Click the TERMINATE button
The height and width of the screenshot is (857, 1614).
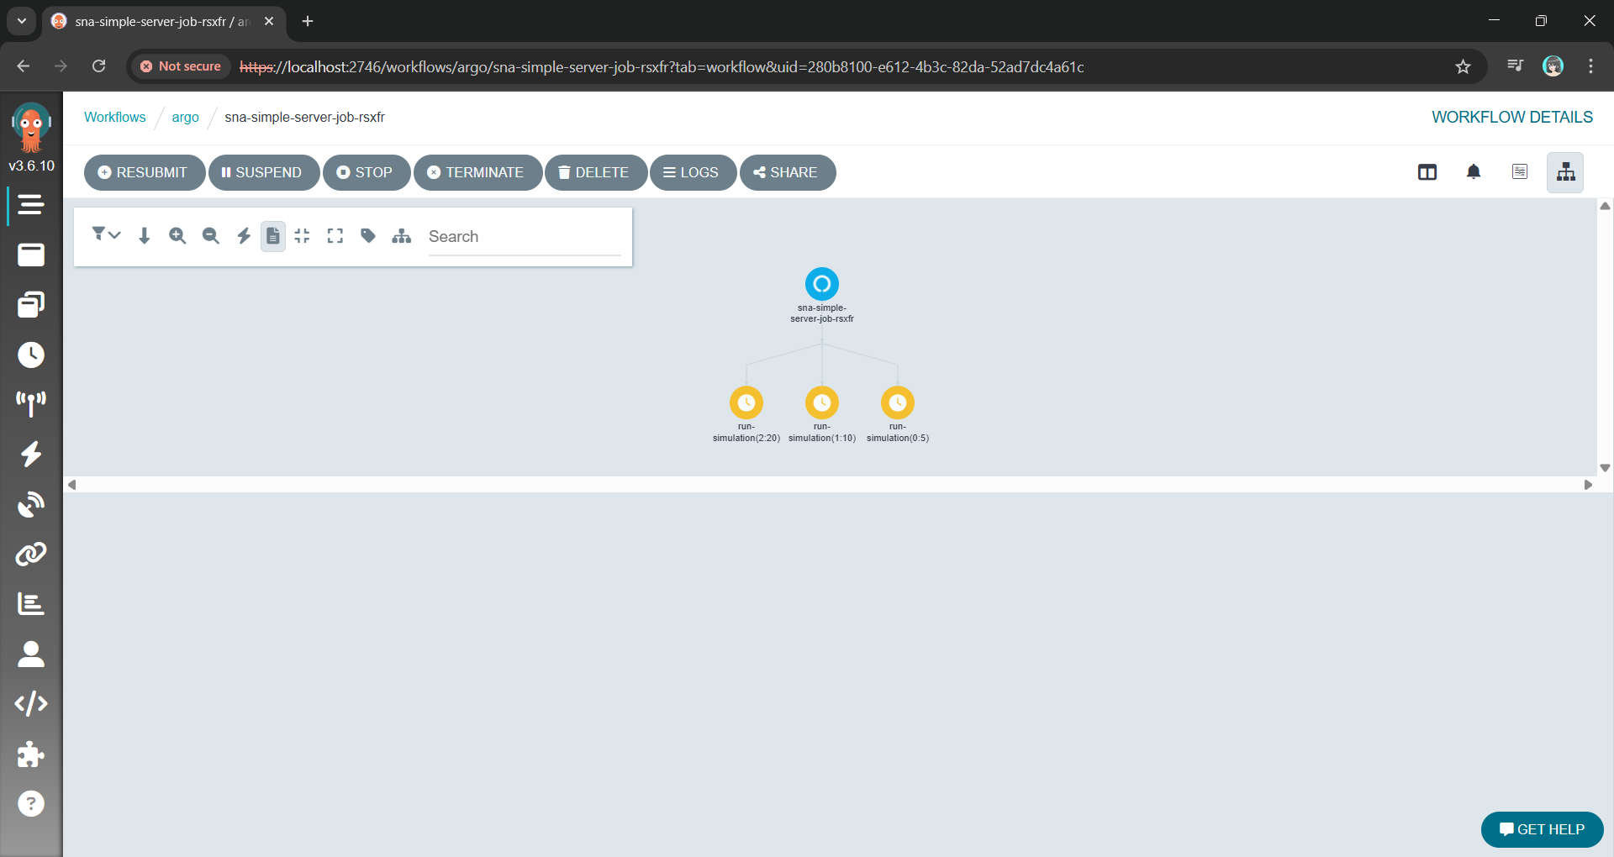pos(477,172)
